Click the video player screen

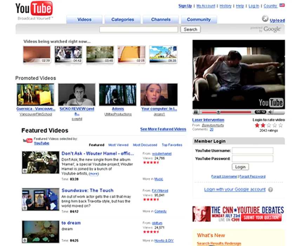click(x=239, y=75)
